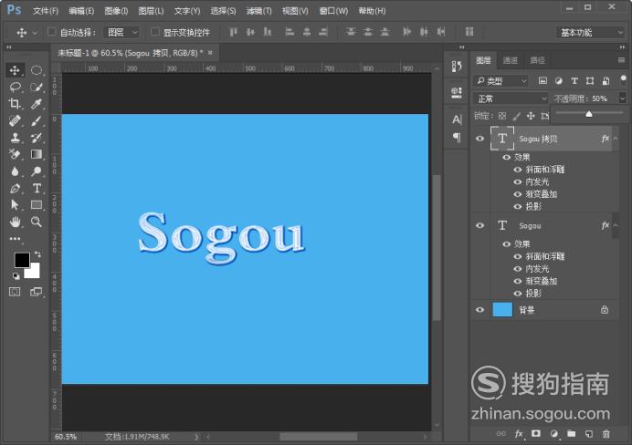Open the blend mode 正常 dropdown
This screenshot has width=632, height=445.
(x=511, y=98)
